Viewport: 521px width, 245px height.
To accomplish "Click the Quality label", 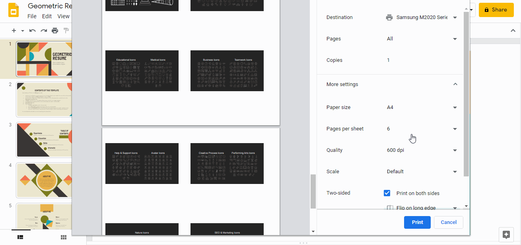I will tap(334, 150).
